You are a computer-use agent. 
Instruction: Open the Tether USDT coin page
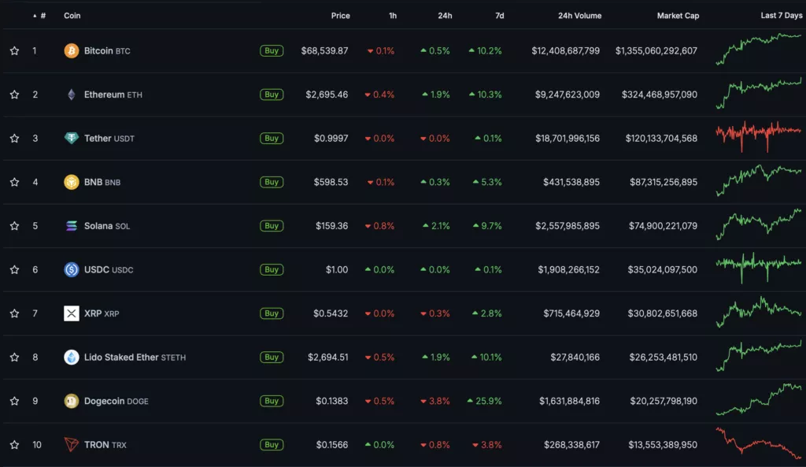tap(109, 139)
